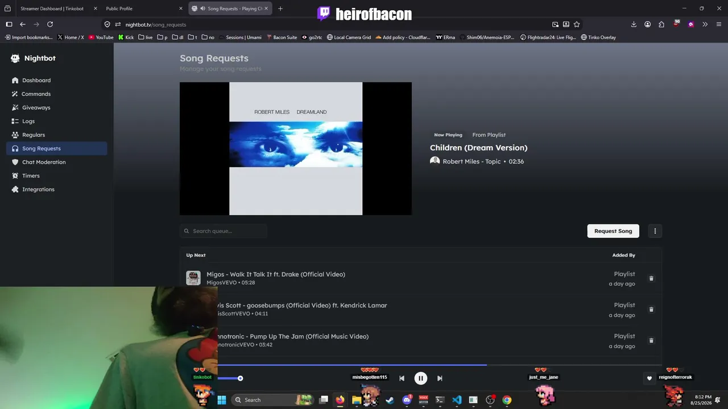Open Migos Walk It Talk It song title

pos(276,274)
